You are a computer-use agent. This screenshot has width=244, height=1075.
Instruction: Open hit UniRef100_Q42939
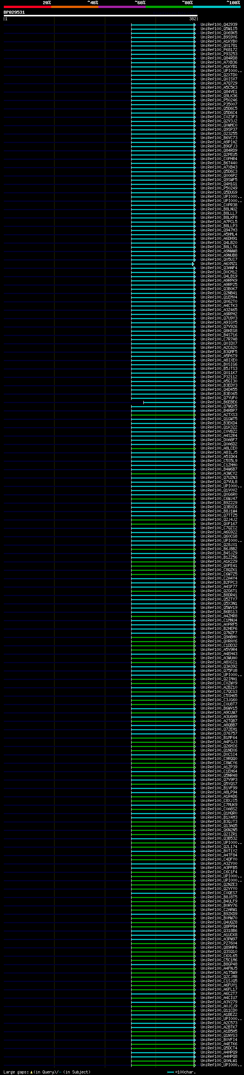219,25
